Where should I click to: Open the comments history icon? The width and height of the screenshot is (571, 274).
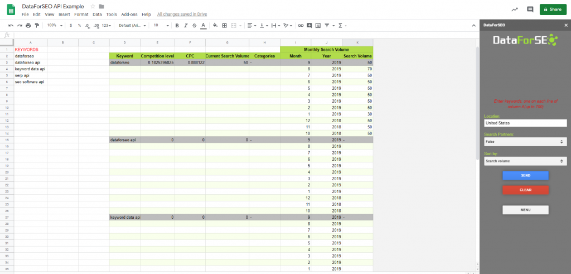(x=530, y=9)
